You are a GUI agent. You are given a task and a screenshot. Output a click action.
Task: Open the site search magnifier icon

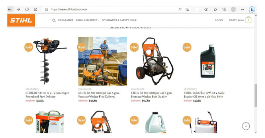click(54, 21)
